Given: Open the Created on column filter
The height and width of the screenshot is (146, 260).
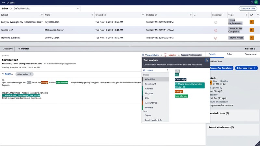Looking at the screenshot, I should [x=143, y=15].
